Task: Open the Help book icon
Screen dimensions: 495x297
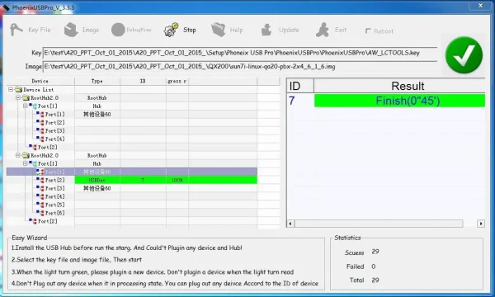Action: tap(218, 30)
